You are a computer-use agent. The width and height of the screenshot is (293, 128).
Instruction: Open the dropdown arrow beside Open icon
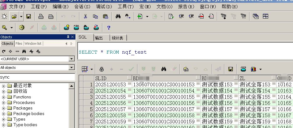click(21, 17)
